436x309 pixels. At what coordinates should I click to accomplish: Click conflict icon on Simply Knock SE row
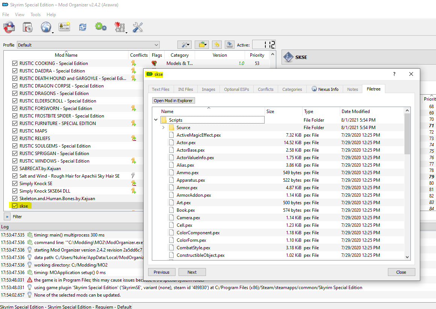coord(134,183)
